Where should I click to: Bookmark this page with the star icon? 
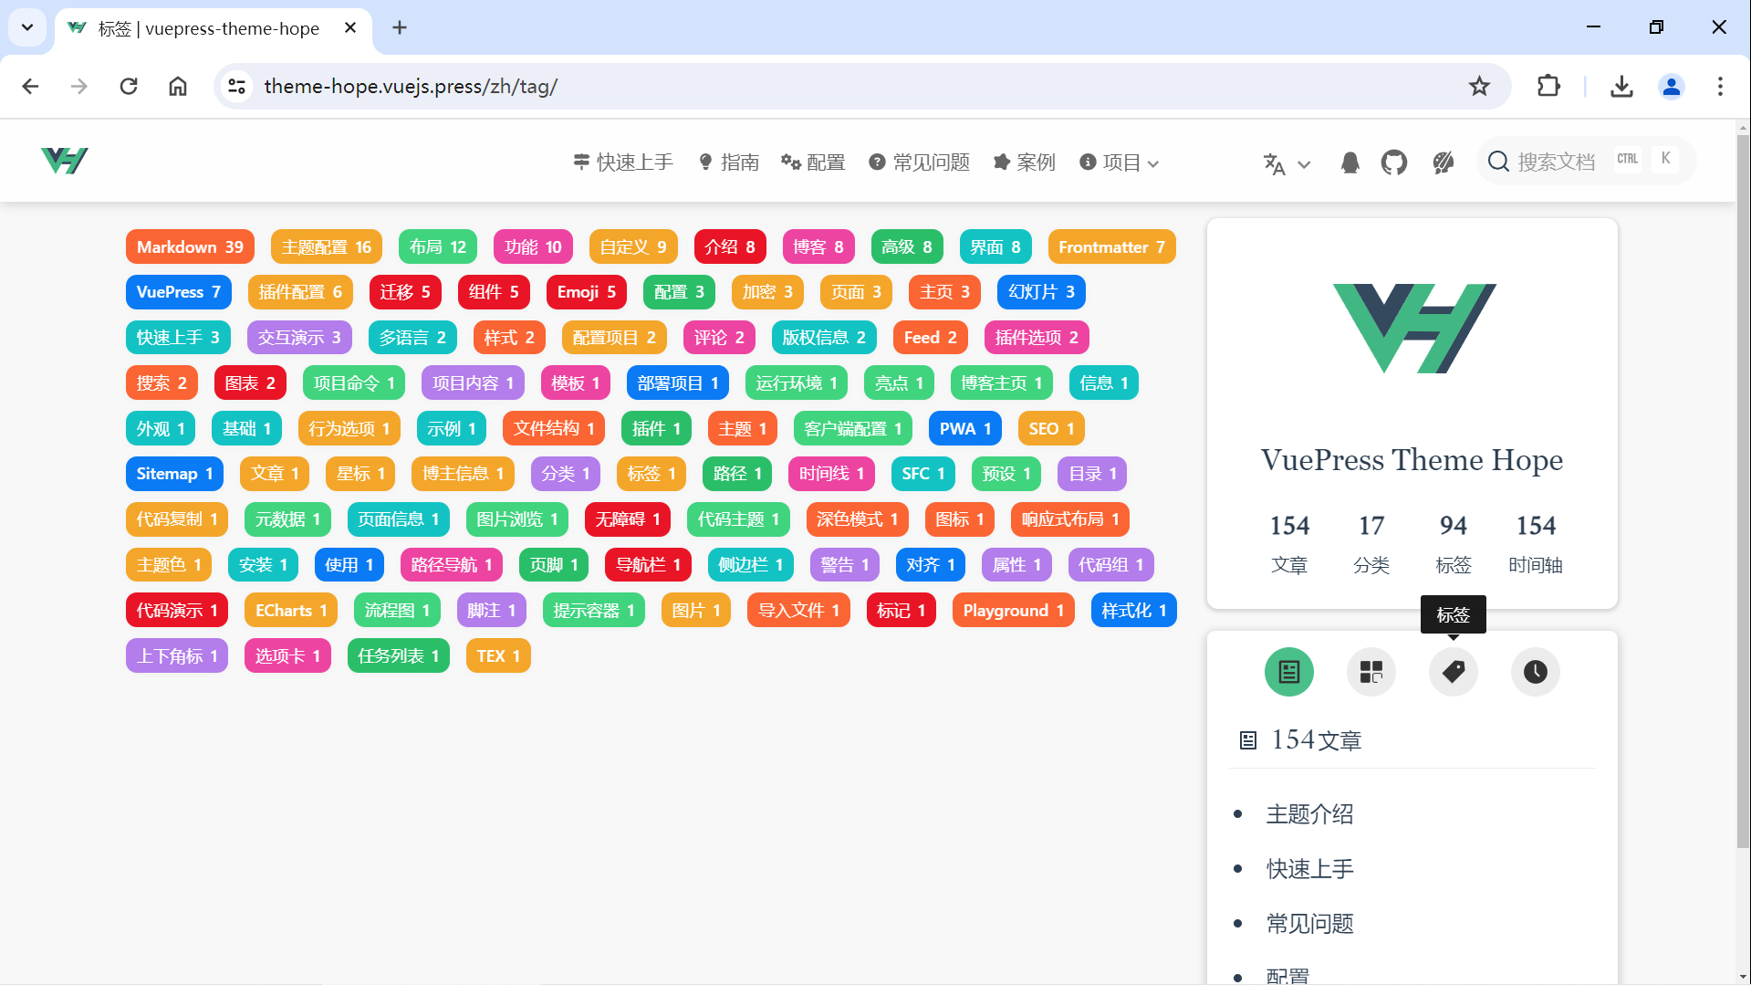pos(1479,87)
